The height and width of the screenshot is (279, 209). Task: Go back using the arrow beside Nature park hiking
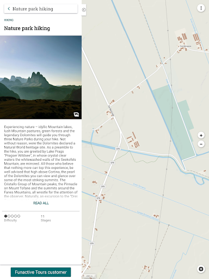9,9
